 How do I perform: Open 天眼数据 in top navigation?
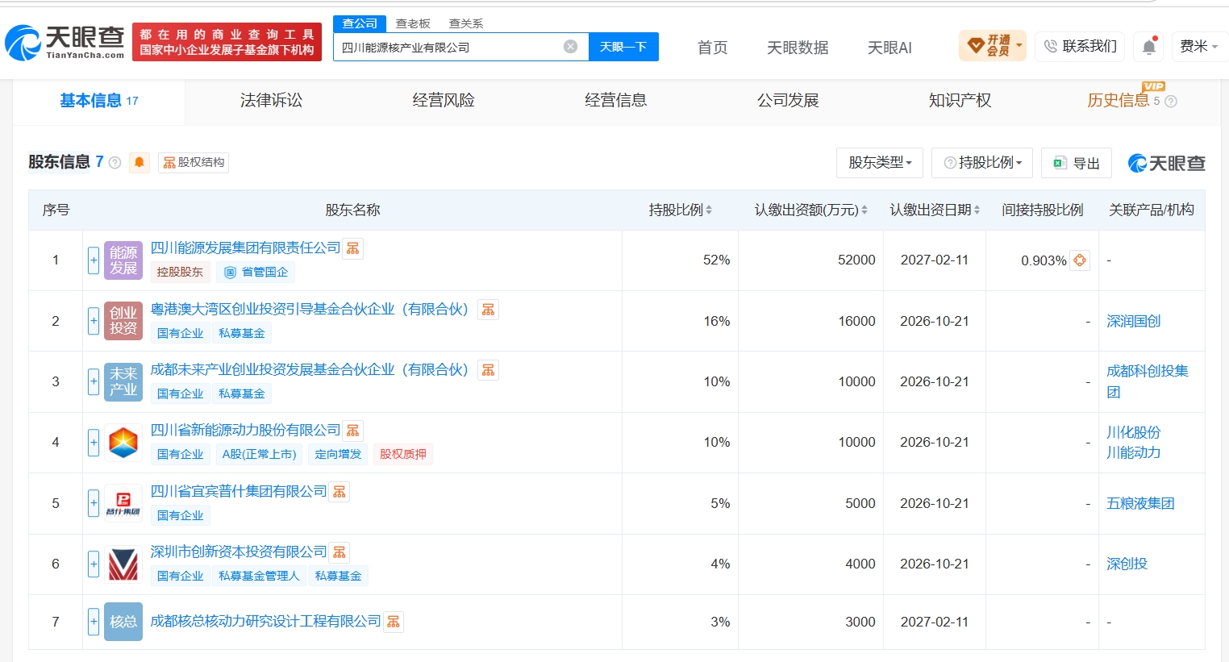798,48
